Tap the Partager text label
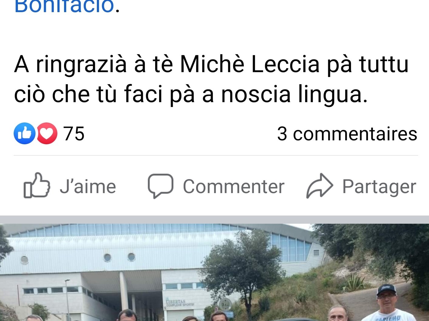This screenshot has width=429, height=321. (379, 187)
